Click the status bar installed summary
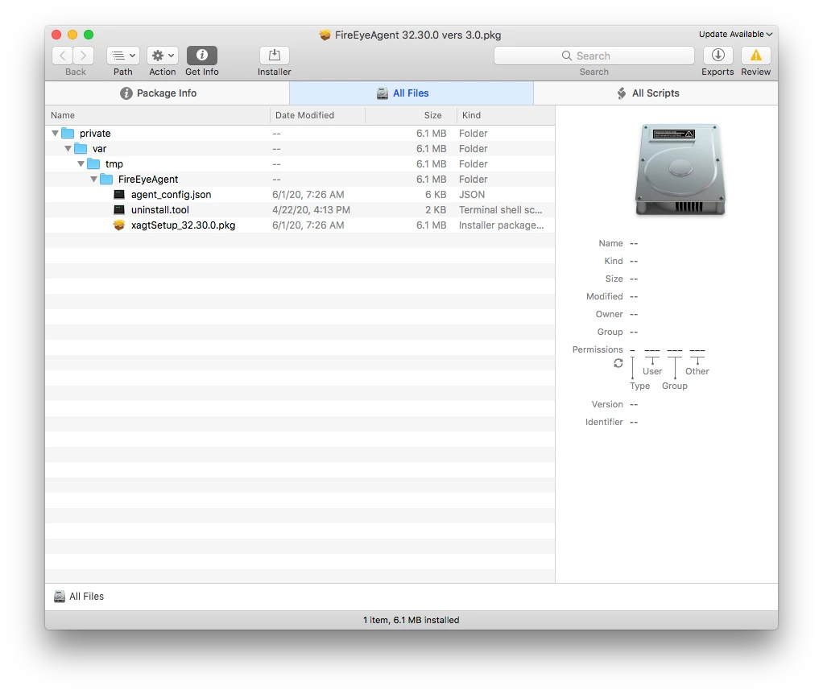Image resolution: width=823 pixels, height=694 pixels. click(411, 620)
